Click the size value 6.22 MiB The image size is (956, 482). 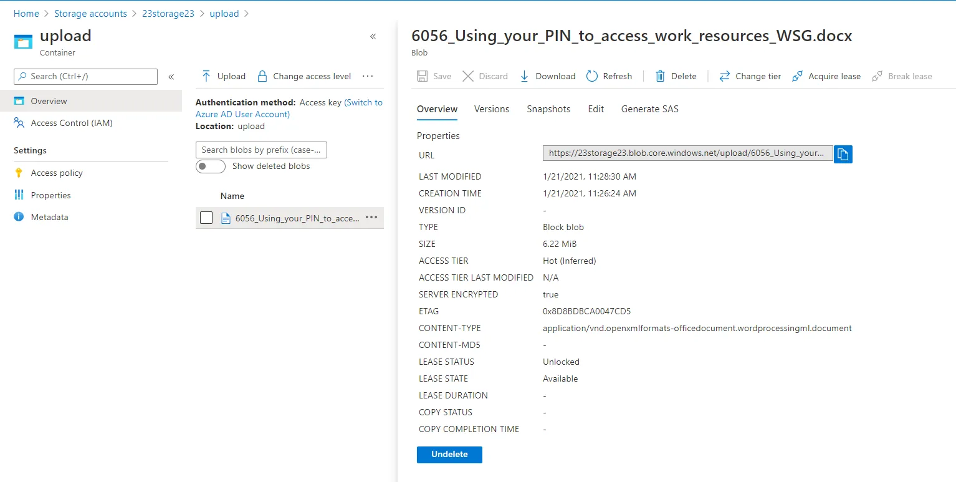tap(560, 244)
